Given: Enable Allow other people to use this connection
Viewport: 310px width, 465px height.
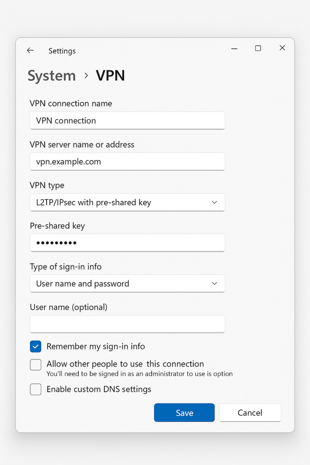Looking at the screenshot, I should [36, 364].
